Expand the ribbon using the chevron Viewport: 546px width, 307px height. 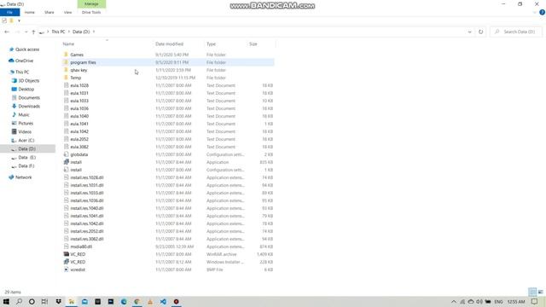click(535, 12)
